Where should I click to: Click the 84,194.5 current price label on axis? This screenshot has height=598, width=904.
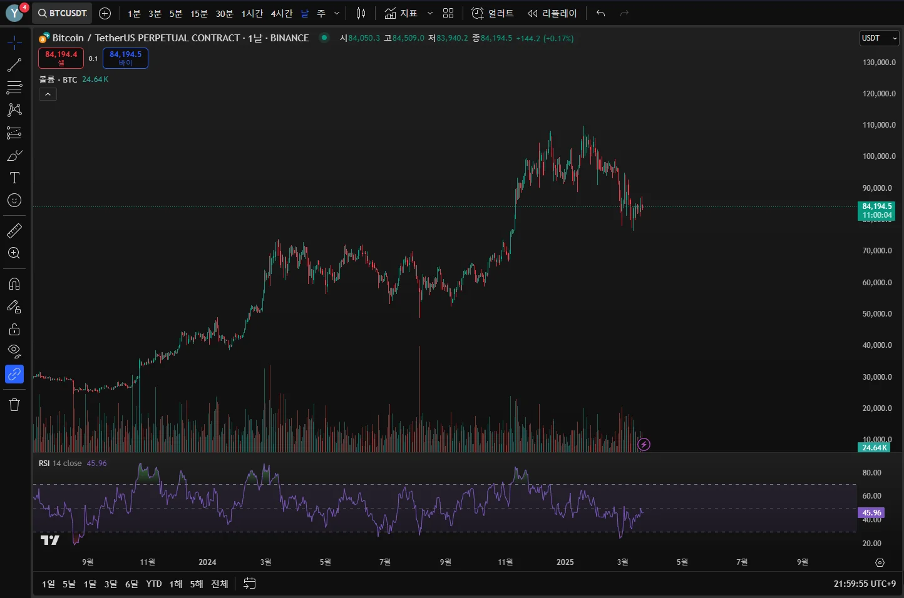(x=876, y=211)
